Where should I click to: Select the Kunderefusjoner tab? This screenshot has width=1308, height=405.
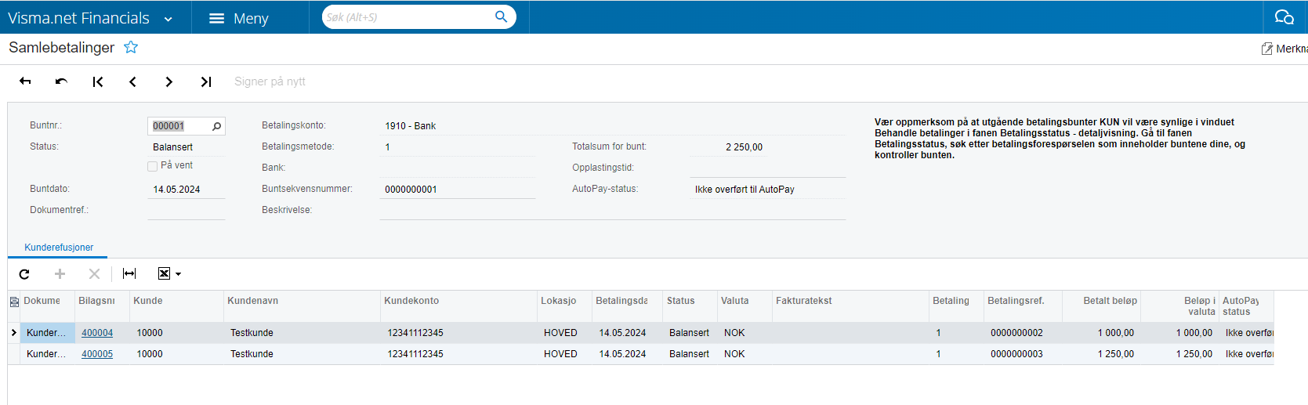pos(59,248)
